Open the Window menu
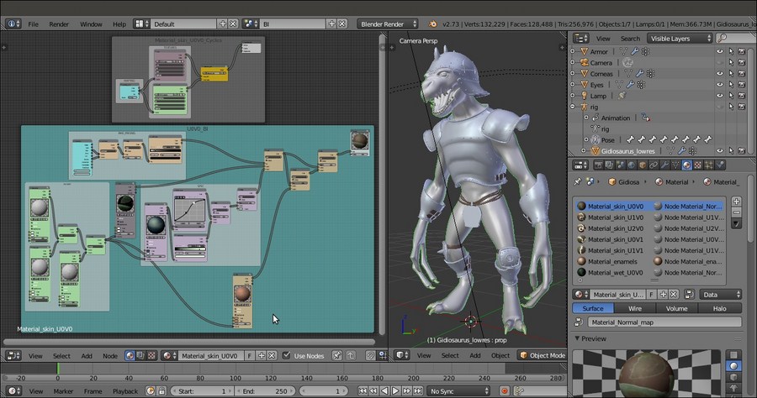The width and height of the screenshot is (757, 398). tap(91, 24)
